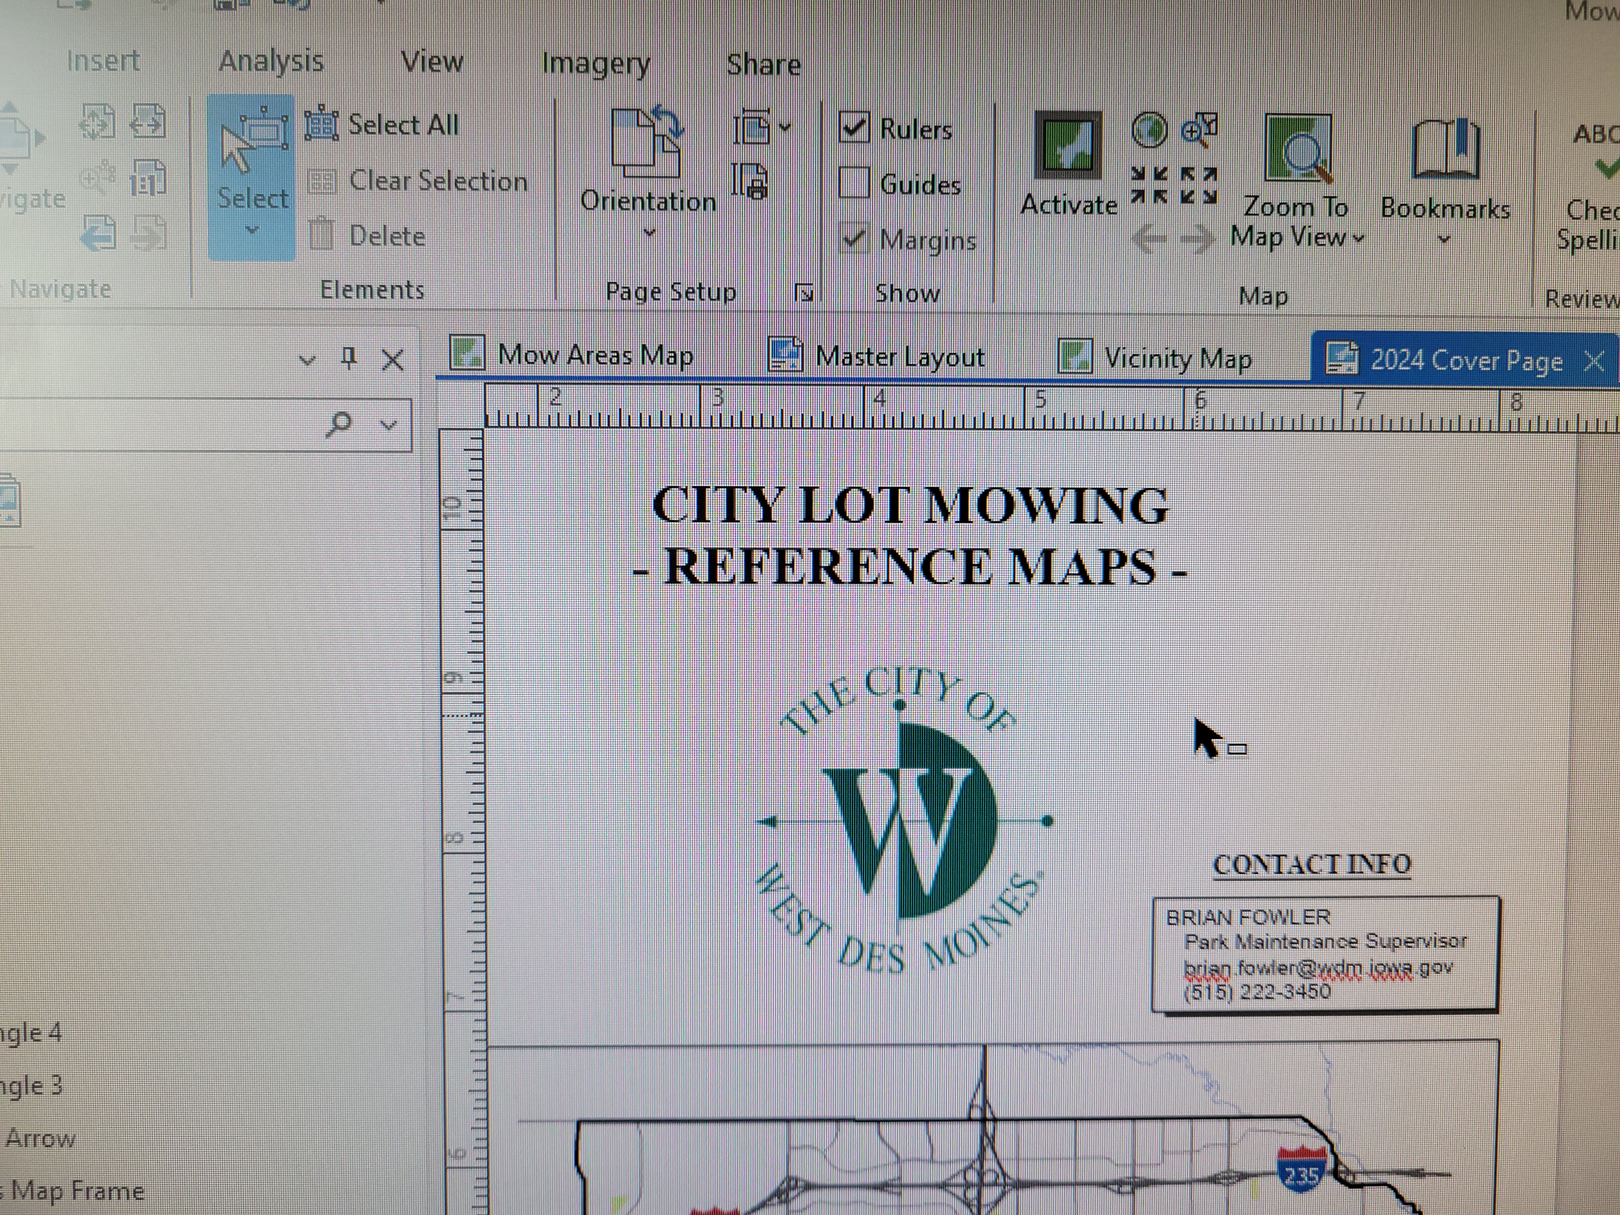Click the Select All label
This screenshot has height=1215, width=1620.
pos(403,125)
